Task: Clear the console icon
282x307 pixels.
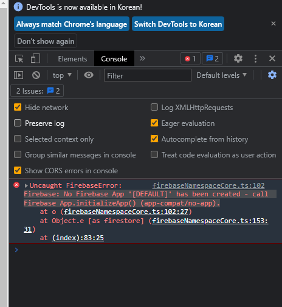Action: (36, 75)
